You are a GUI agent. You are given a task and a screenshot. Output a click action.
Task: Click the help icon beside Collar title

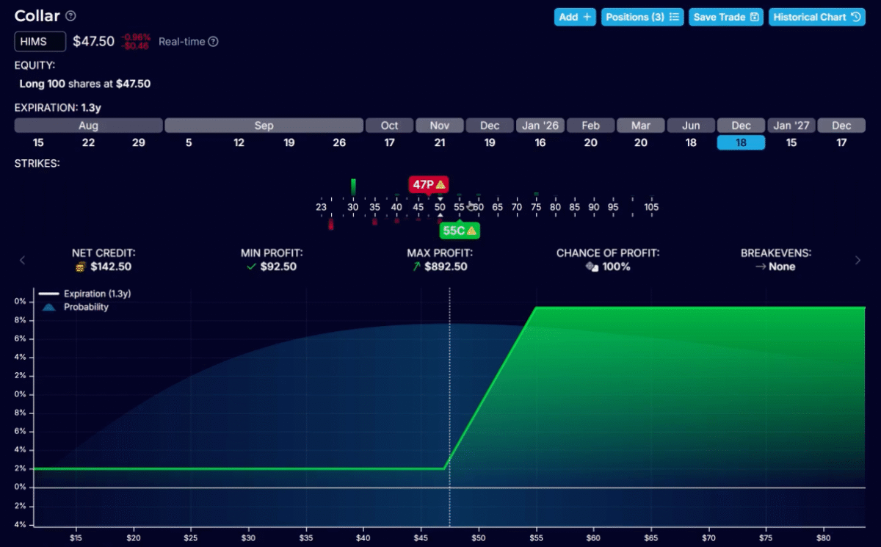point(70,16)
